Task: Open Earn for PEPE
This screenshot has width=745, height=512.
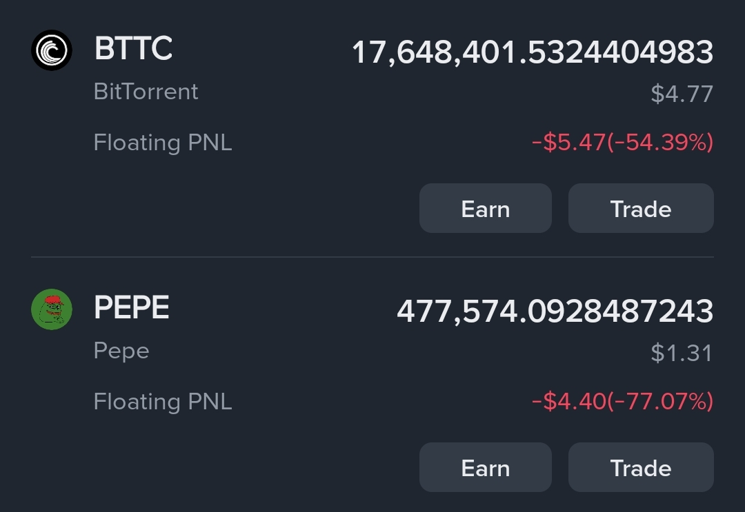Action: coord(485,467)
